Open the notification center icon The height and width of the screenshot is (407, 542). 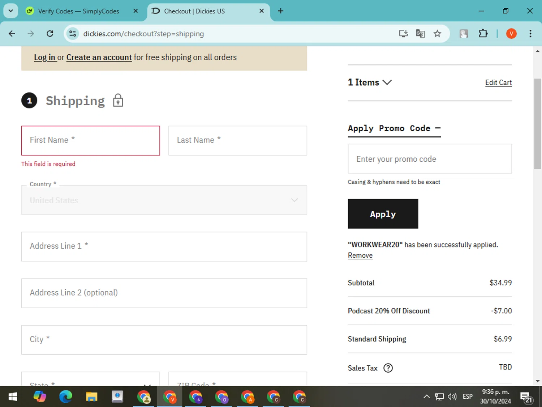526,397
